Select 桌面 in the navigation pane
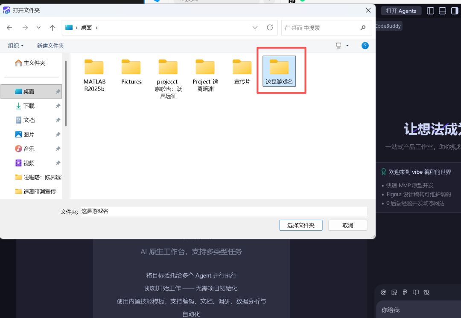Screen dimensions: 461x318 tap(31, 92)
